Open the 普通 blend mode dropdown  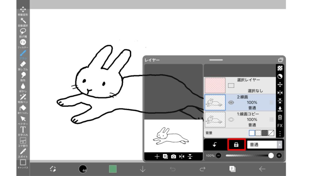pos(264,145)
